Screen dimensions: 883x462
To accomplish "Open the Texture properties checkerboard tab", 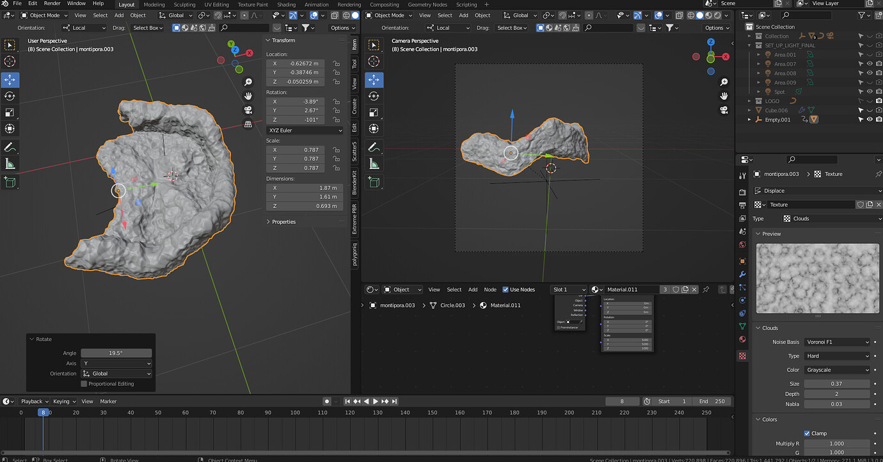I will coord(742,356).
